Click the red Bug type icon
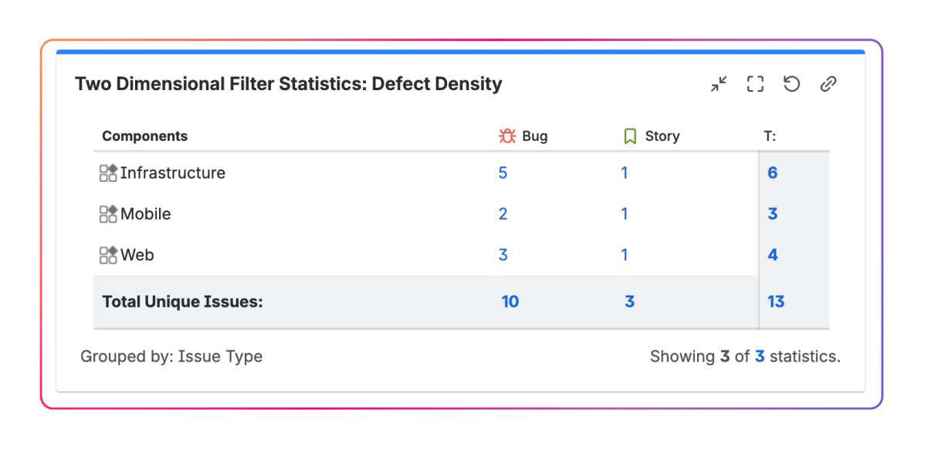The width and height of the screenshot is (928, 460). tap(508, 135)
